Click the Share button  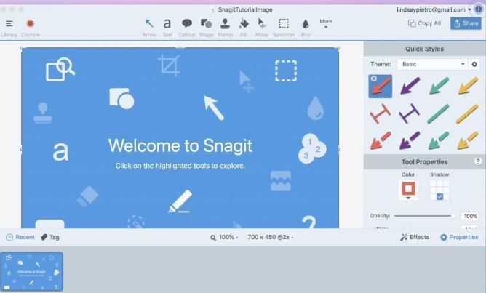[466, 23]
